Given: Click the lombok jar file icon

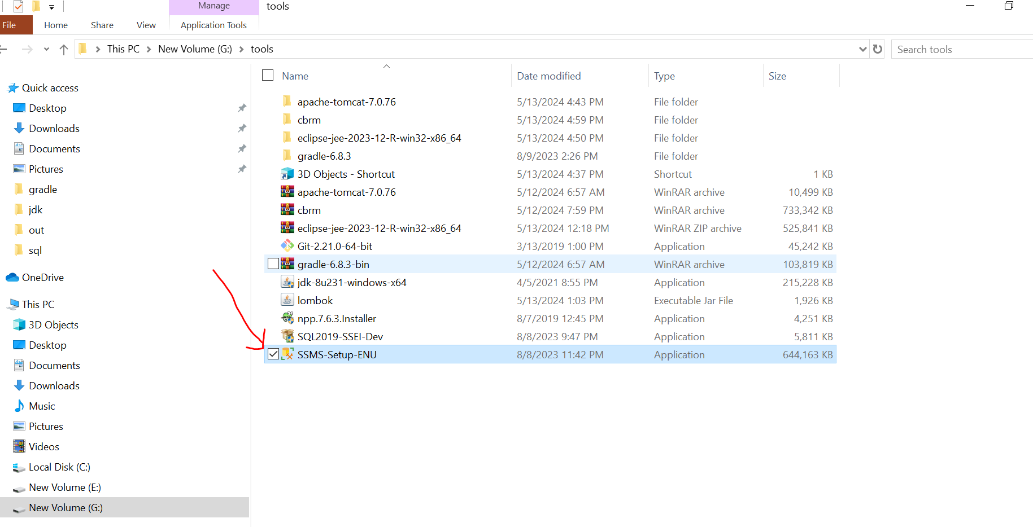Looking at the screenshot, I should tap(287, 300).
